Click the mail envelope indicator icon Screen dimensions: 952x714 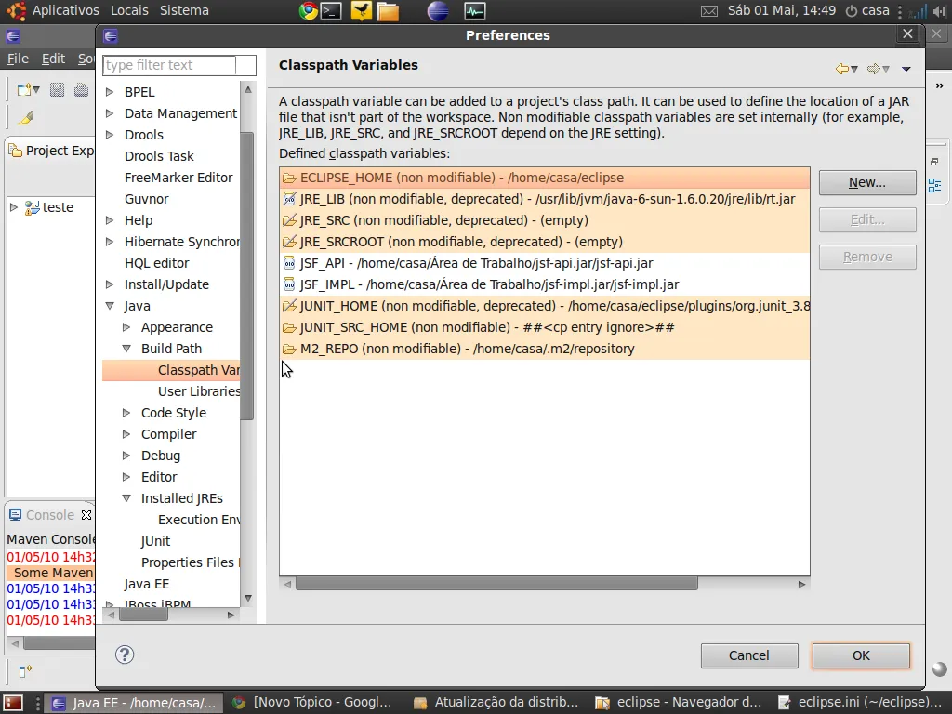[x=709, y=11]
